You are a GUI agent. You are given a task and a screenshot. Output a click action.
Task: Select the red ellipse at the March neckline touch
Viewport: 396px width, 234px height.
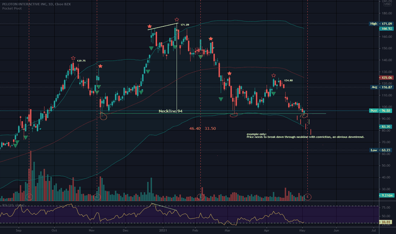(234, 115)
